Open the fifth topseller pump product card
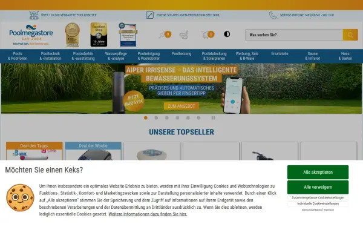Viewport: 363px width, 227px height. pyautogui.click(x=270, y=151)
